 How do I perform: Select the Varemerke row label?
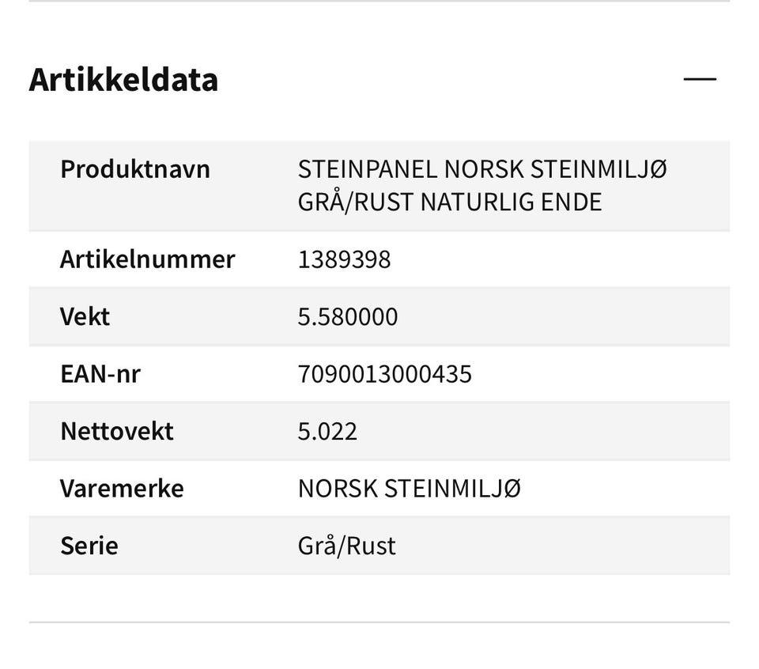click(122, 488)
